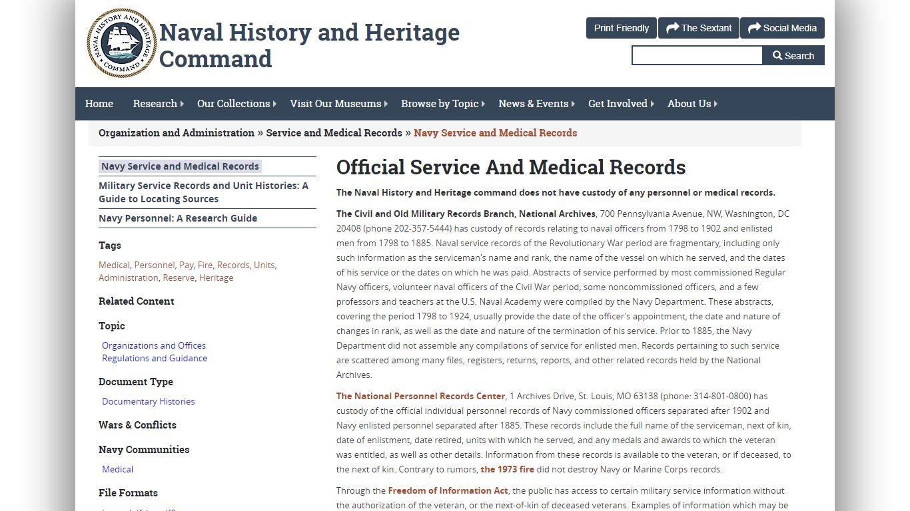Open the Visit Our Museums menu
This screenshot has width=910, height=511.
coord(336,104)
